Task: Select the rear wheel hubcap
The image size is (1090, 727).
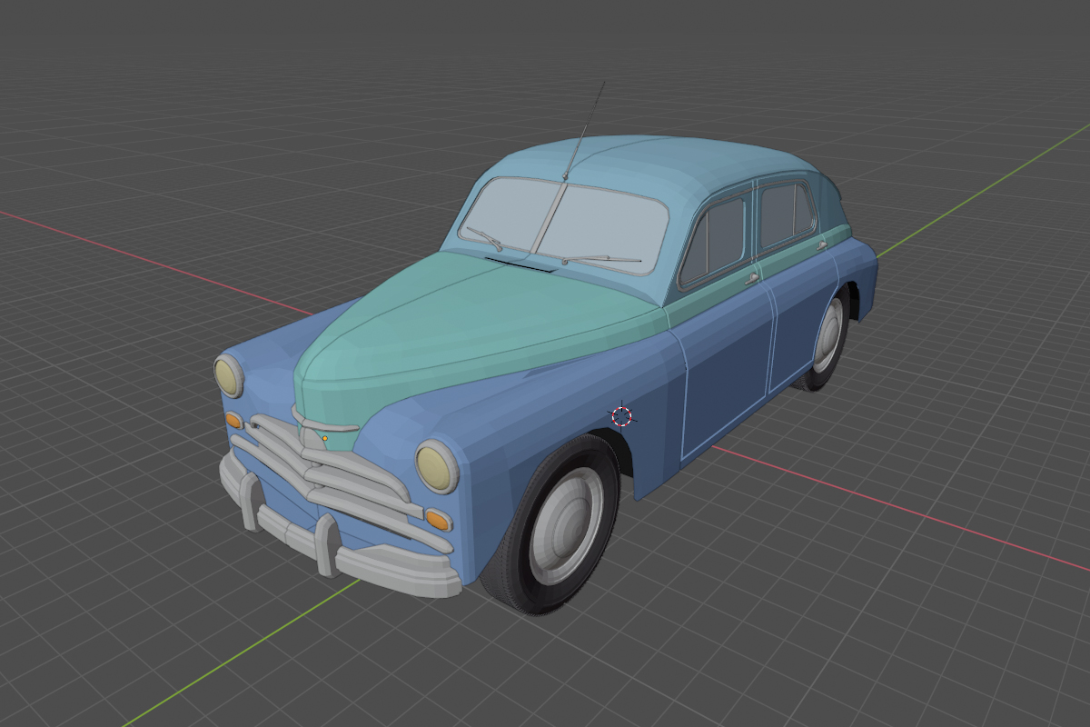Action: click(x=827, y=335)
